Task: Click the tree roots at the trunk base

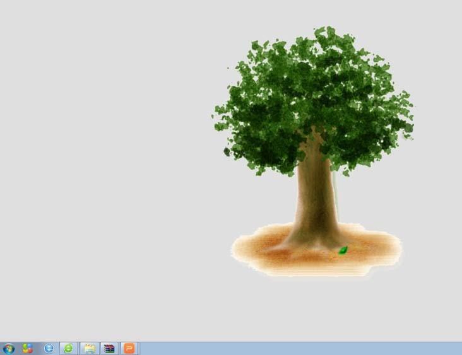Action: [x=313, y=240]
